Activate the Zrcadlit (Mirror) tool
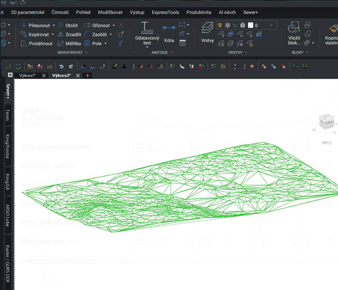The height and width of the screenshot is (290, 338). [61, 34]
